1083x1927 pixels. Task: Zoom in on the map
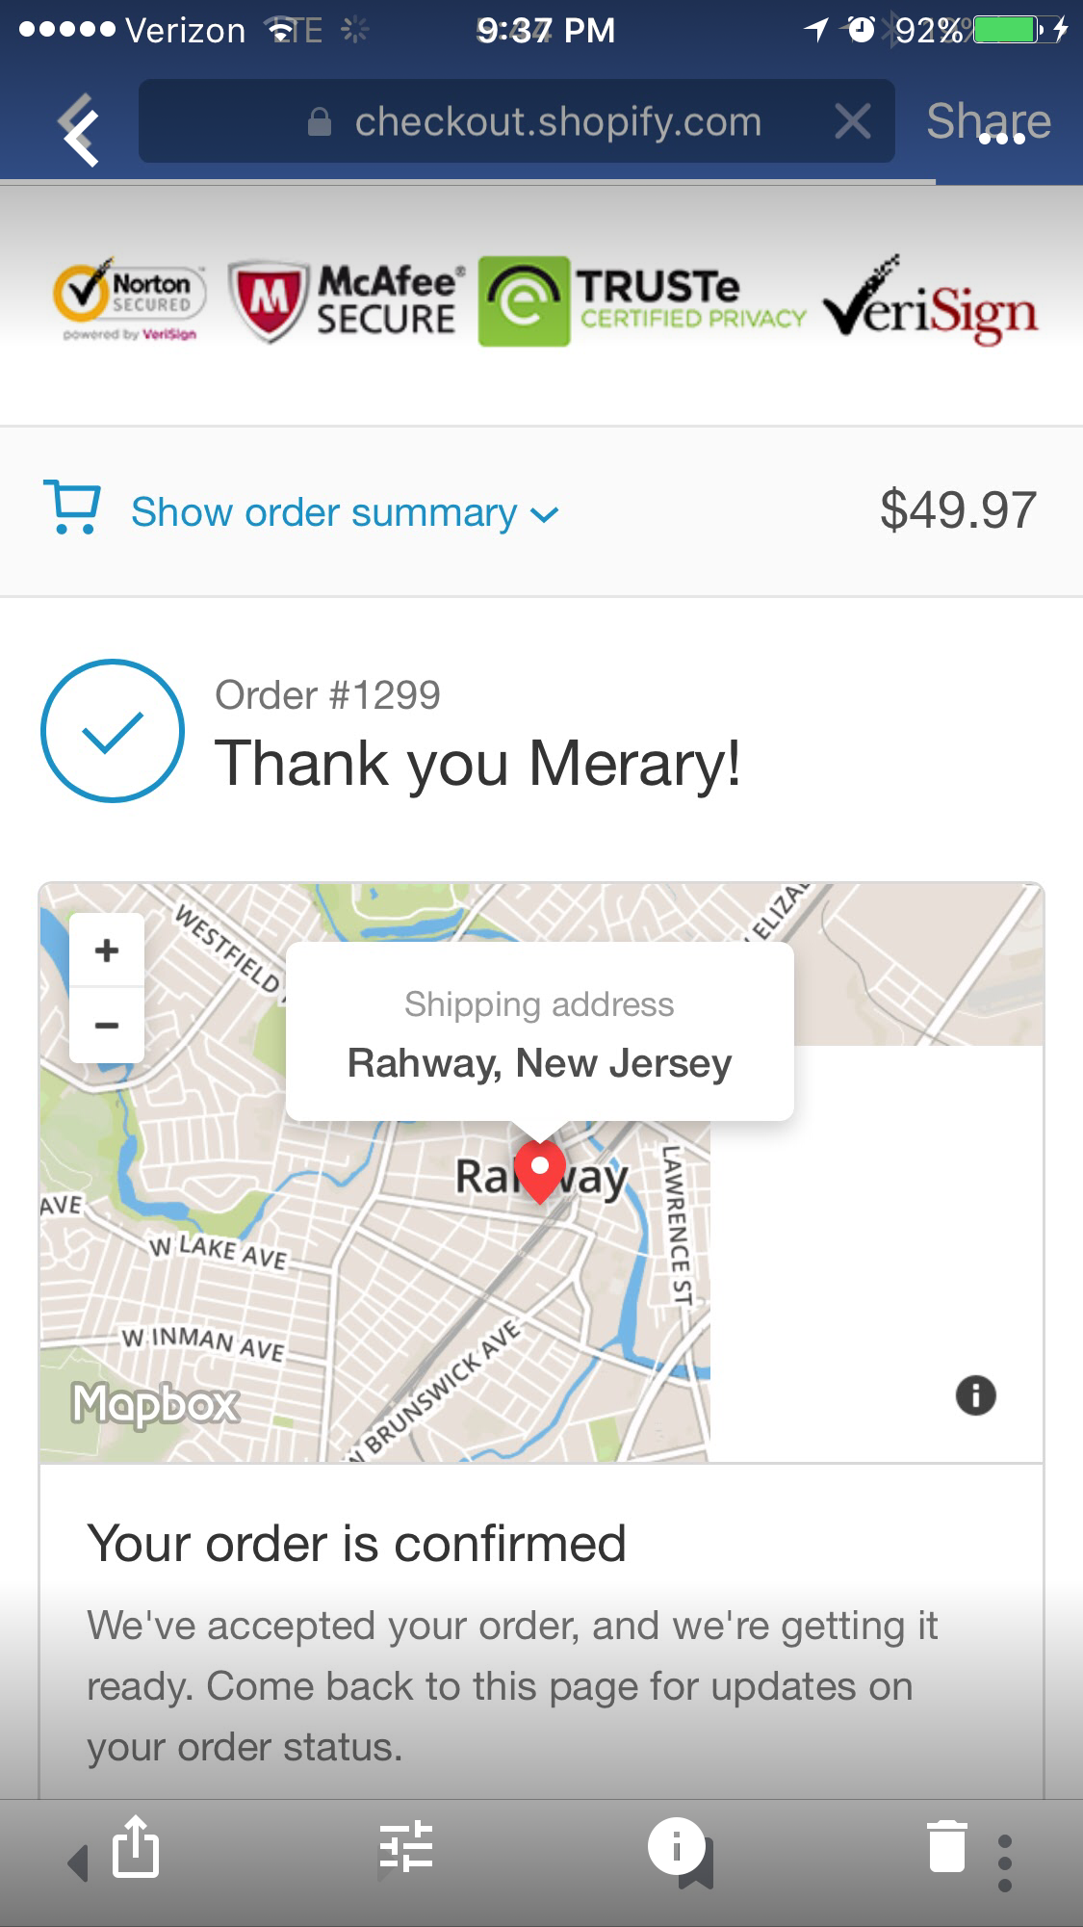pyautogui.click(x=107, y=950)
